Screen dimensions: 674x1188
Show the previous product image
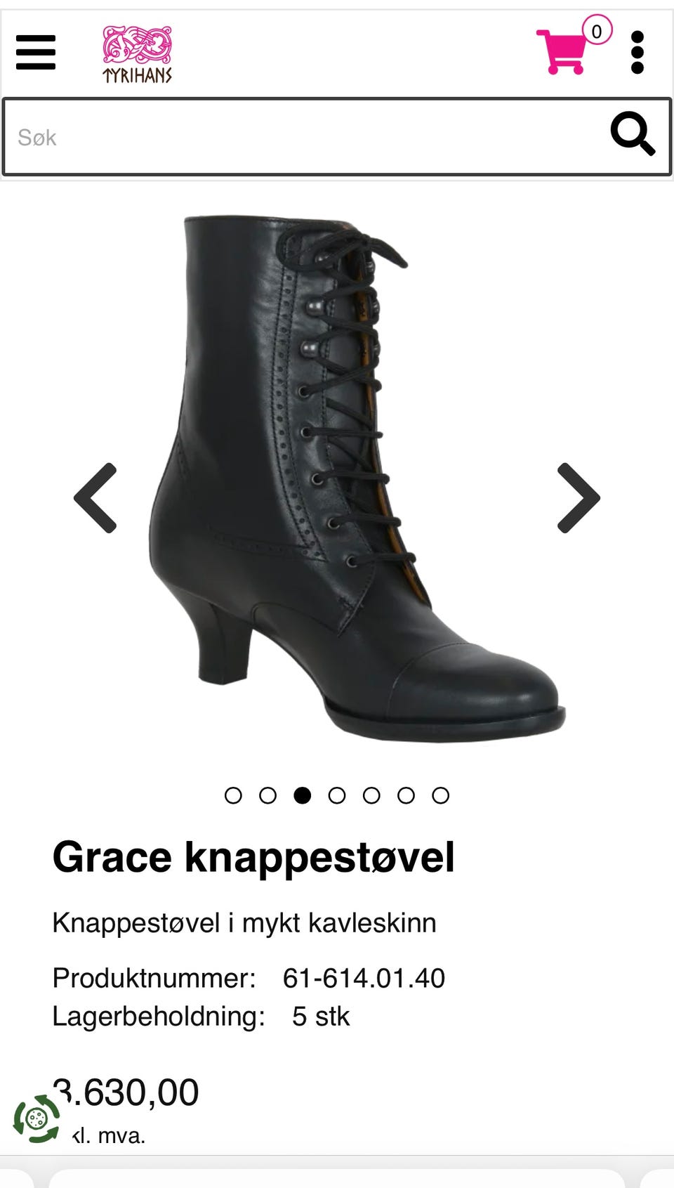[95, 498]
